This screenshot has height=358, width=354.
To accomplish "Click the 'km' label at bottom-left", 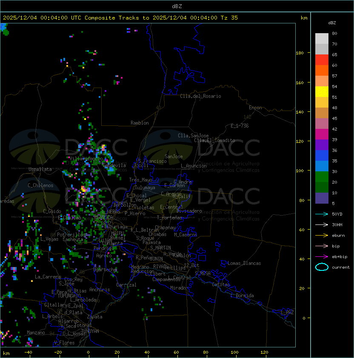I will 6,353.
